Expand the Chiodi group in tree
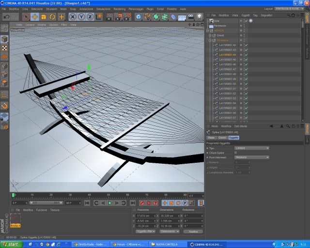This screenshot has width=310, height=248. [x=210, y=35]
